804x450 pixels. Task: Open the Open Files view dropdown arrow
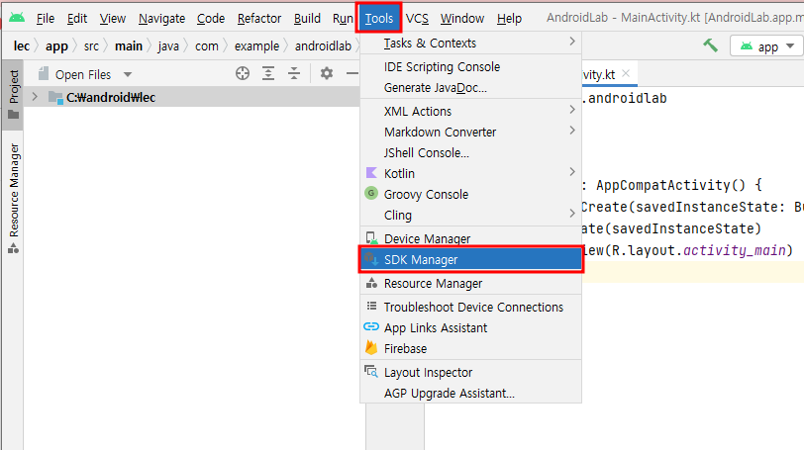click(128, 75)
